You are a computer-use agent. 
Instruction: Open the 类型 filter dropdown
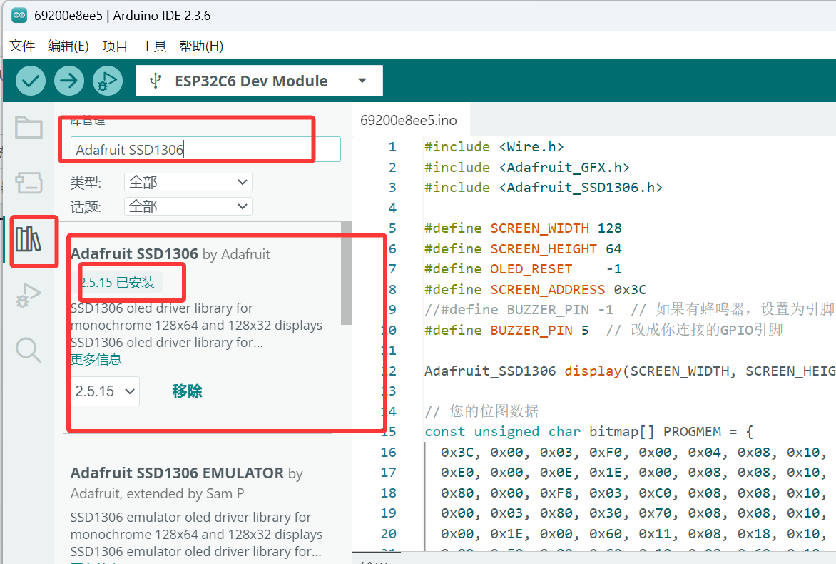click(x=188, y=183)
